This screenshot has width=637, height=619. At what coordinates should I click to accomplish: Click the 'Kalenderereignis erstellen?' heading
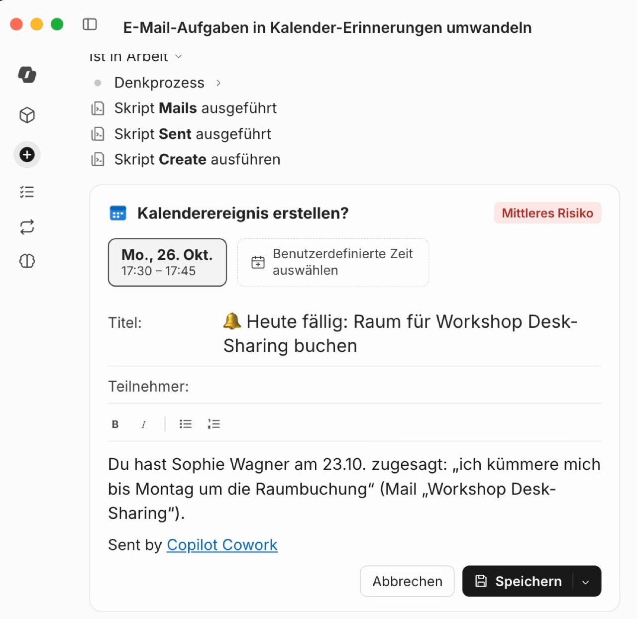coord(243,213)
